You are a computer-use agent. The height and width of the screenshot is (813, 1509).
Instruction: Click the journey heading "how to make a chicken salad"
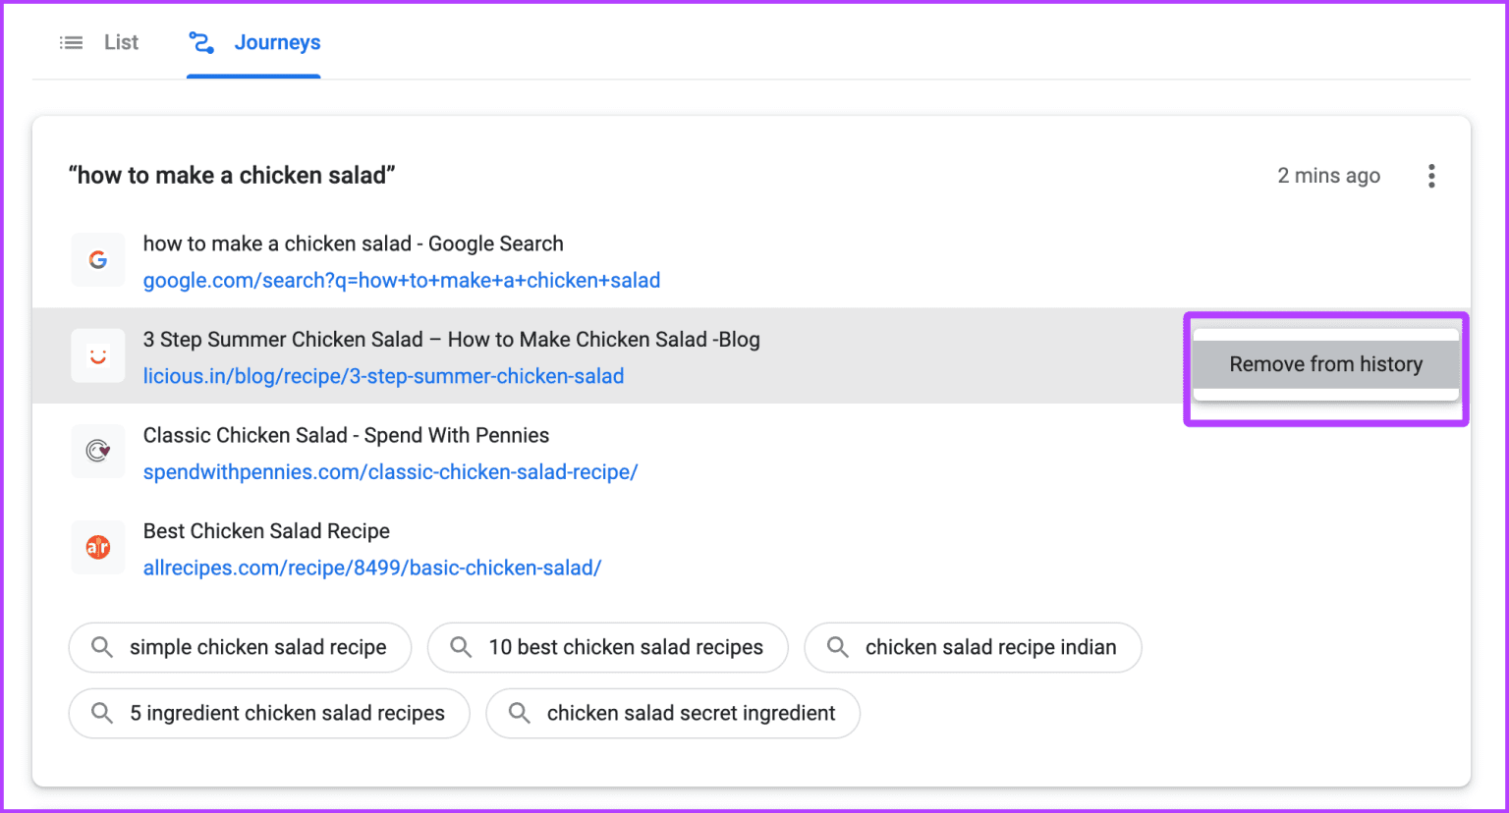coord(232,176)
